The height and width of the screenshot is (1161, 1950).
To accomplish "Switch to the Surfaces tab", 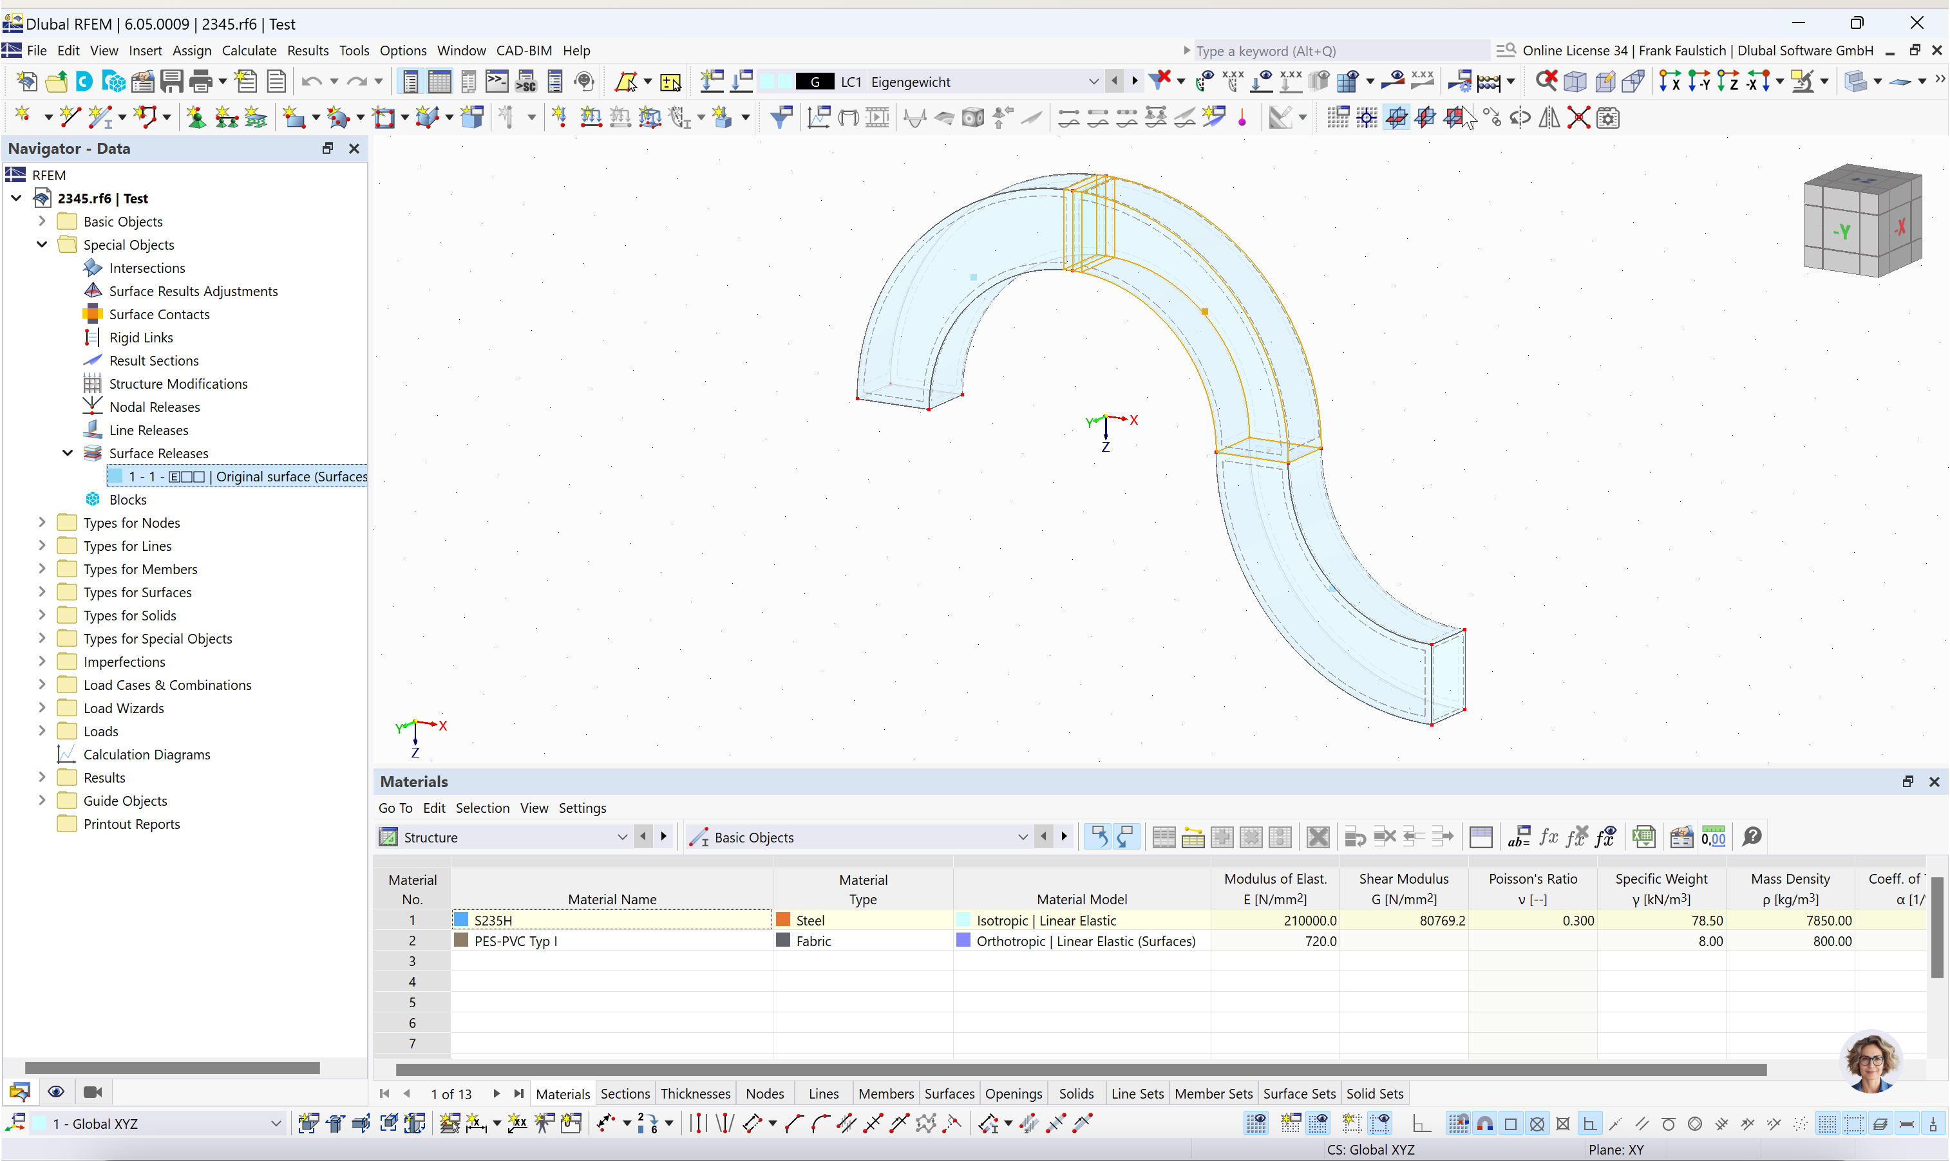I will pyautogui.click(x=949, y=1093).
